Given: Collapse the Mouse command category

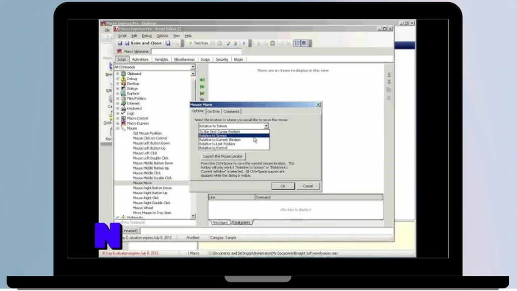Looking at the screenshot, I should pos(117,128).
